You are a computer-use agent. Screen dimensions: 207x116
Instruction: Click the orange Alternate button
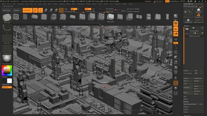pos(7,87)
